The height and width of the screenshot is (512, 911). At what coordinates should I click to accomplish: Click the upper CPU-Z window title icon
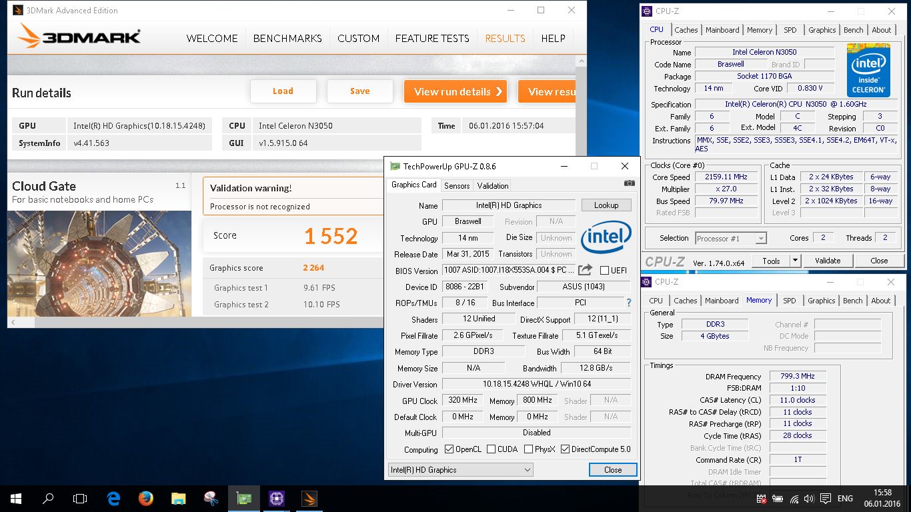646,11
